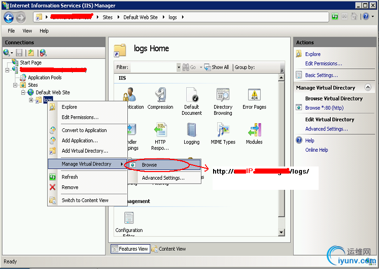The image size is (379, 269).
Task: Click the Filter text input field
Action: (x=154, y=67)
